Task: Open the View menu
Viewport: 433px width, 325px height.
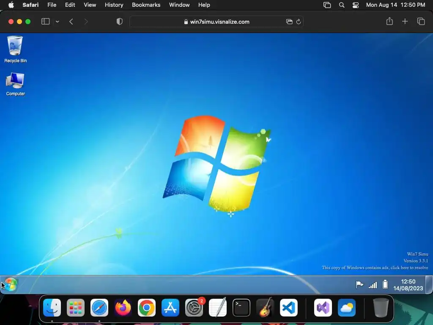Action: coord(90,5)
